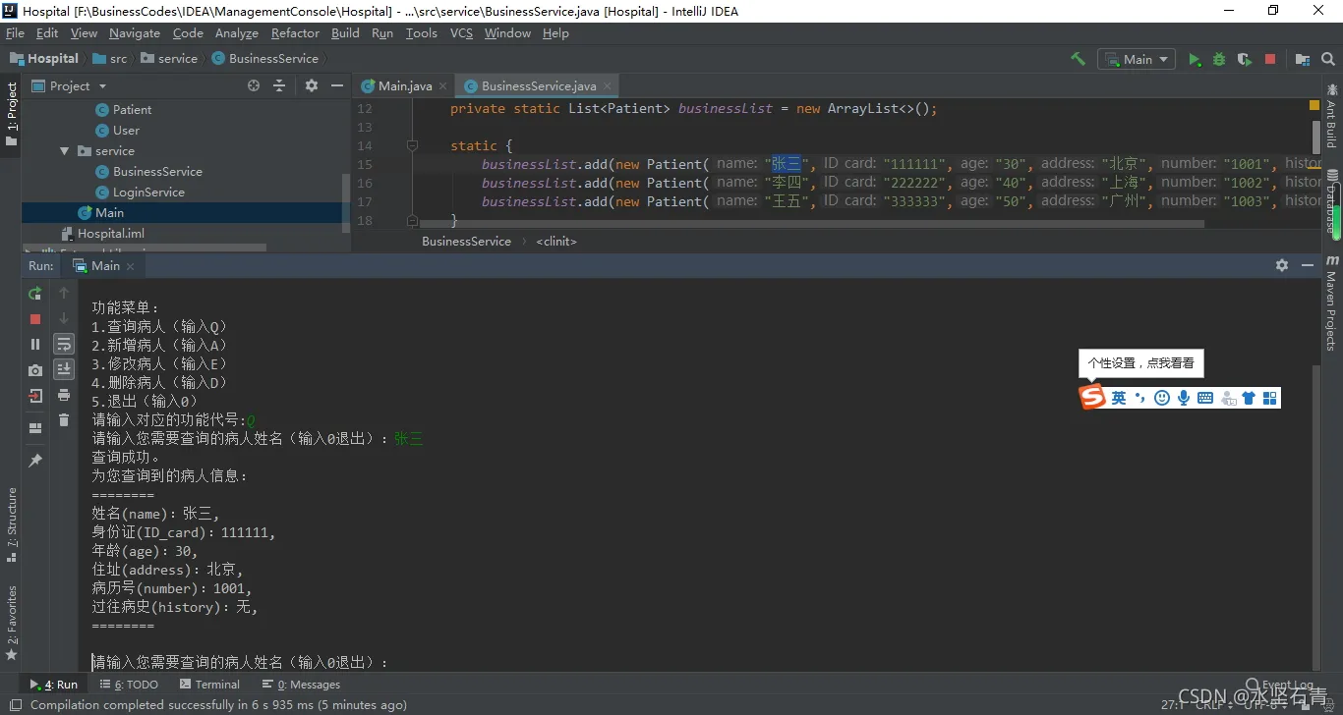Click the service breadcrumb in the navigation bar
Screen dimensions: 1343x715
(x=169, y=59)
